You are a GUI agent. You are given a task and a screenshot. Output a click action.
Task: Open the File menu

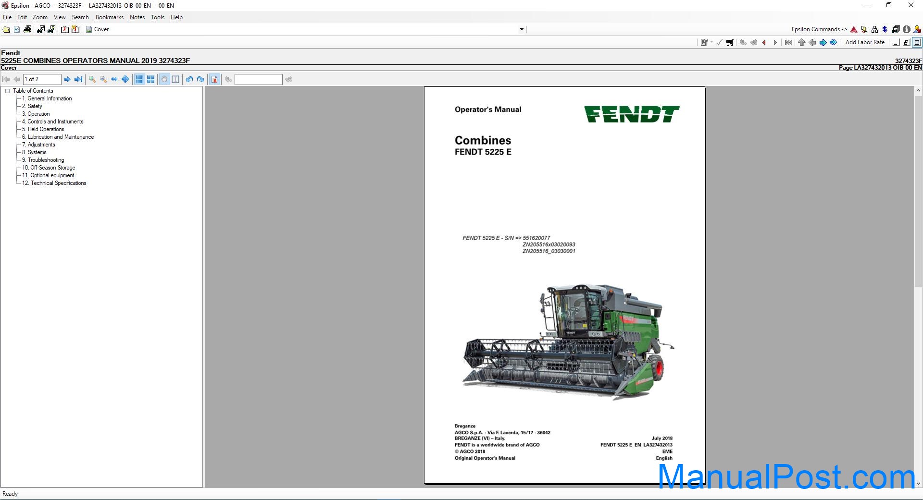point(7,17)
